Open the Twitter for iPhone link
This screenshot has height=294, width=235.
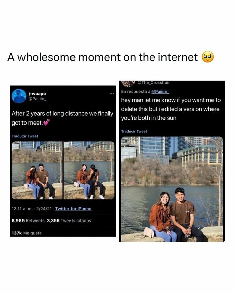point(73,209)
